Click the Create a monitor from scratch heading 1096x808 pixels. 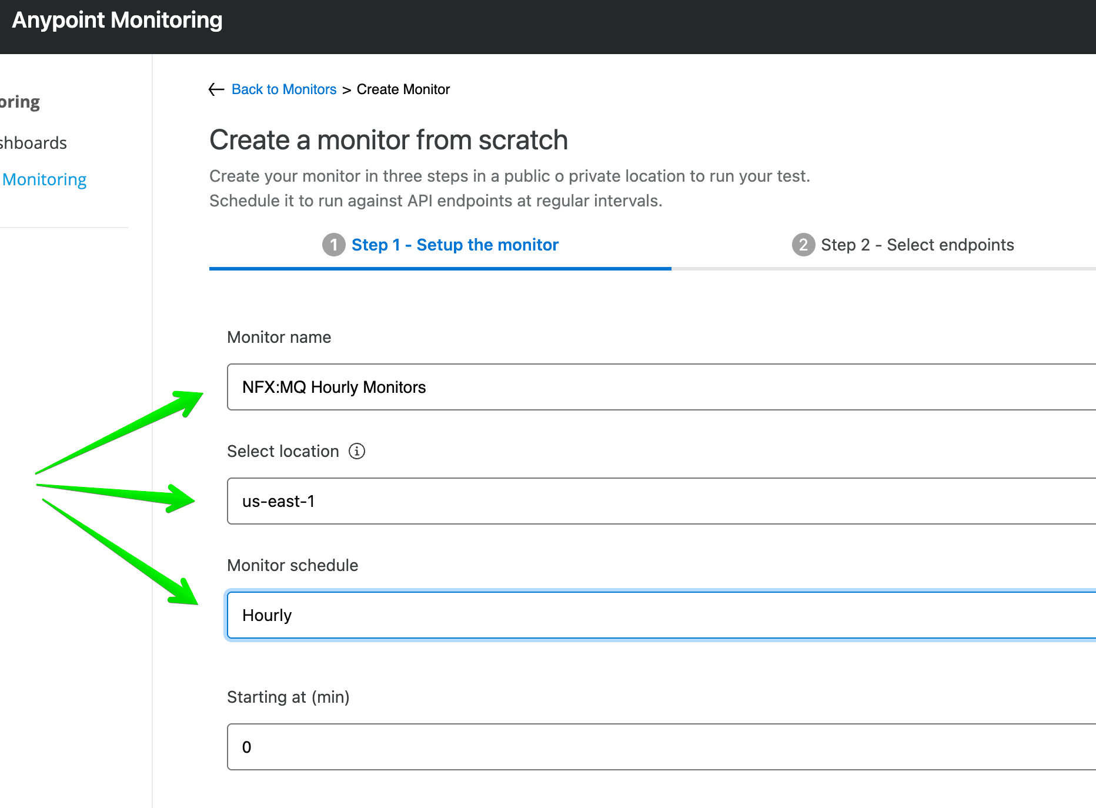389,140
